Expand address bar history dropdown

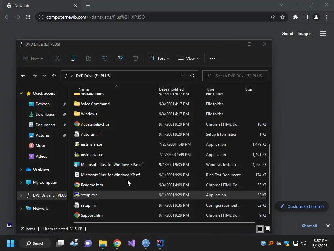pos(181,75)
